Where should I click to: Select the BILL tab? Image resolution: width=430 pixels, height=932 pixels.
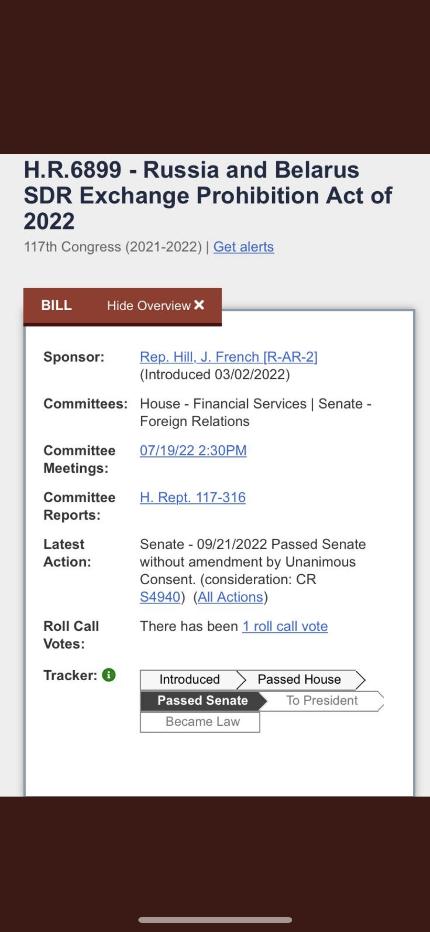point(57,305)
